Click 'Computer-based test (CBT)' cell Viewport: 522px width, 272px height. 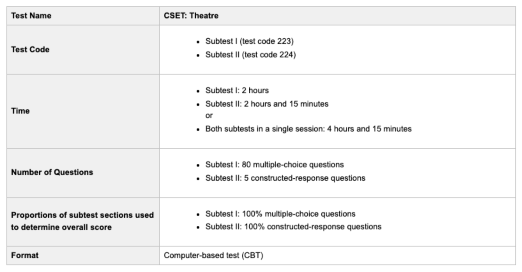[x=213, y=255]
